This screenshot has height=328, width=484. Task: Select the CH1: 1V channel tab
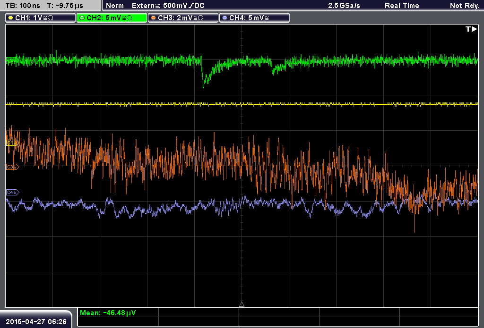41,18
